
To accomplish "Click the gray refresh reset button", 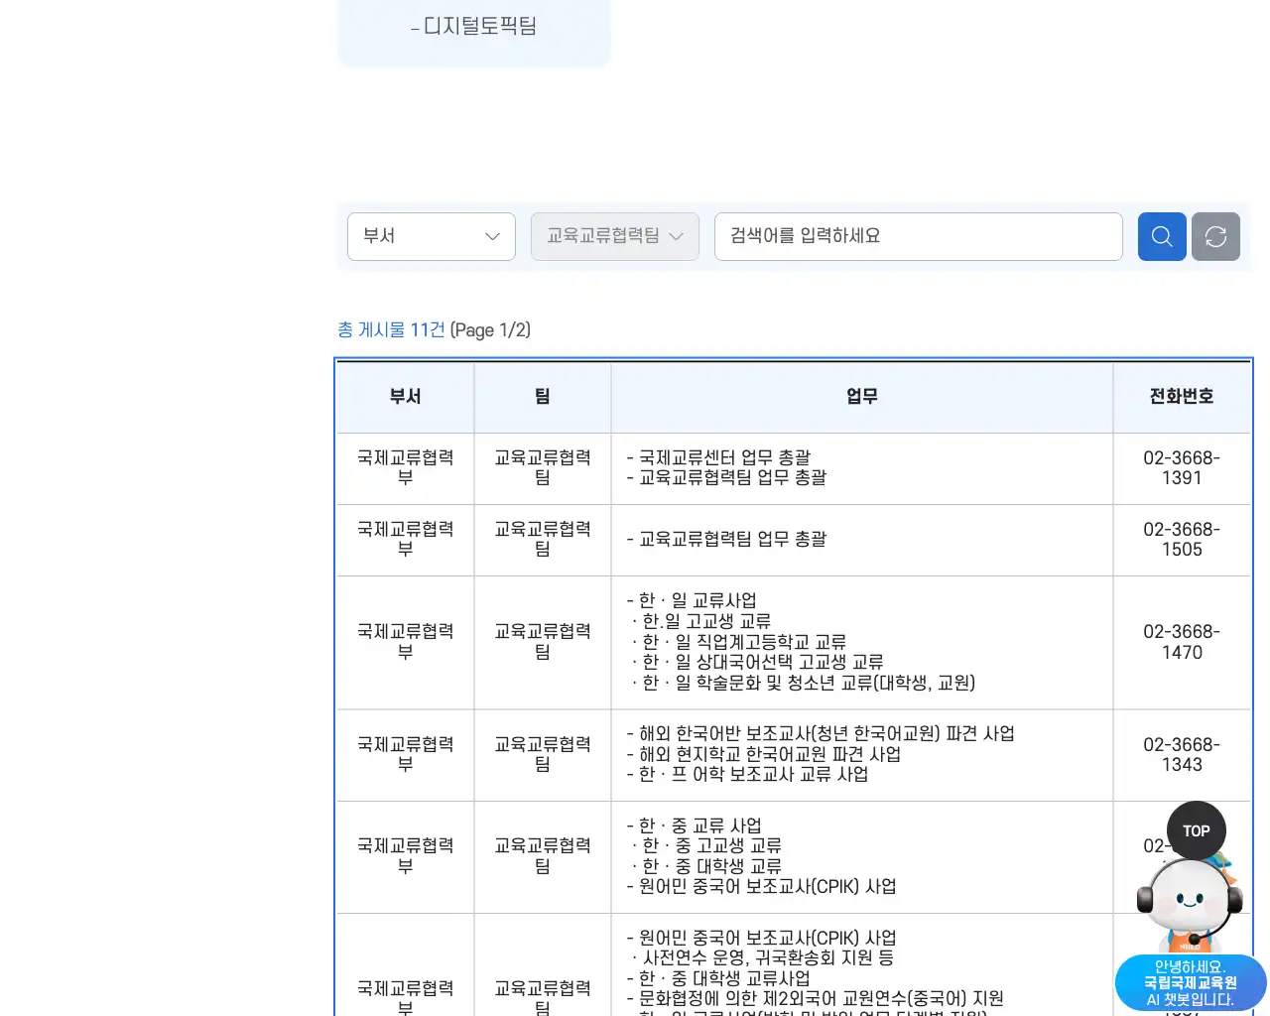I will coord(1215,237).
